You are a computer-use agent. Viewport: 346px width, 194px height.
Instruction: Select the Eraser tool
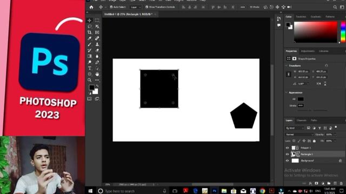(97, 50)
